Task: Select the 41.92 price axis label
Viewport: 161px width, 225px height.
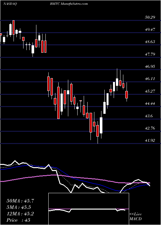Action: click(x=150, y=140)
